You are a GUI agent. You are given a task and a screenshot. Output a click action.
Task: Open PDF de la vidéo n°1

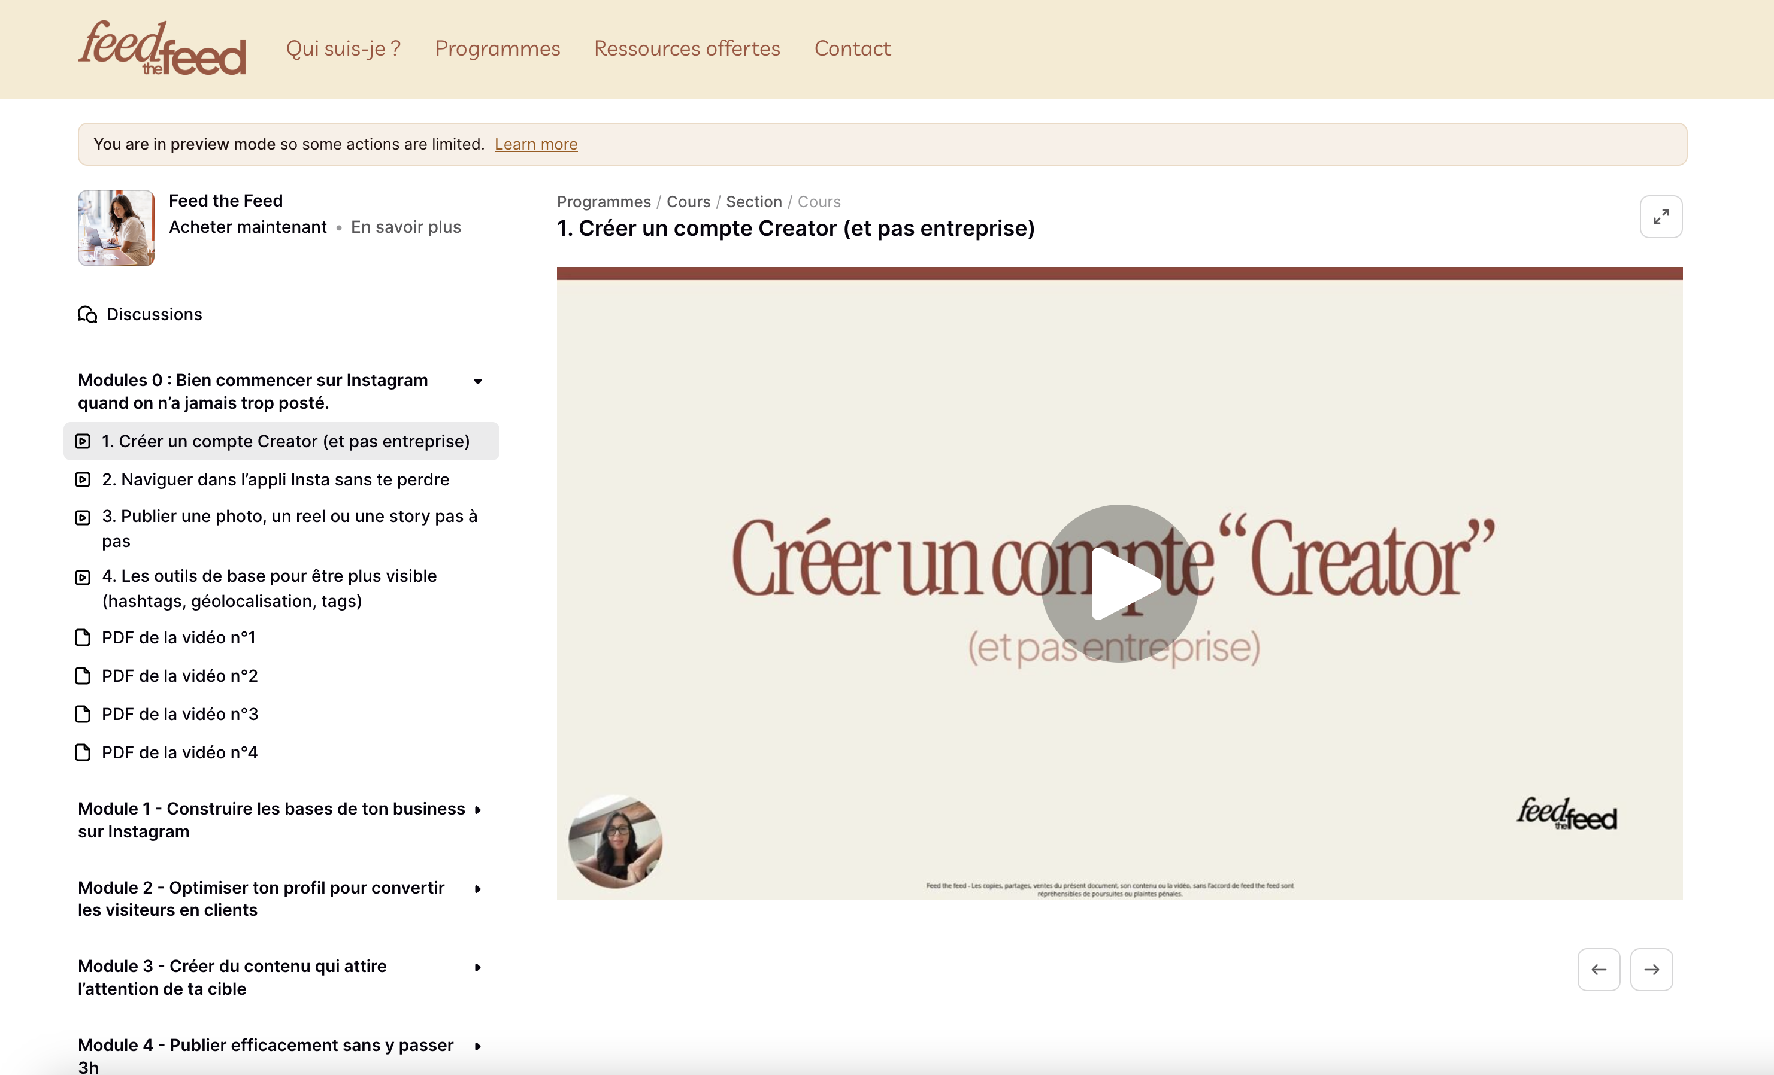[x=178, y=637]
